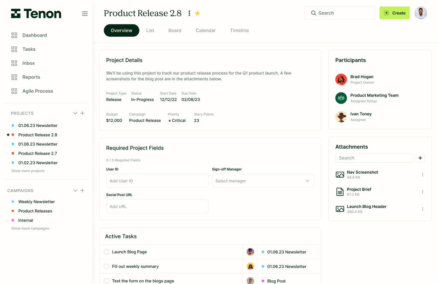Open options menu for Nav Screenshot attachment
Screen dimensions: 438x284
pyautogui.click(x=422, y=175)
